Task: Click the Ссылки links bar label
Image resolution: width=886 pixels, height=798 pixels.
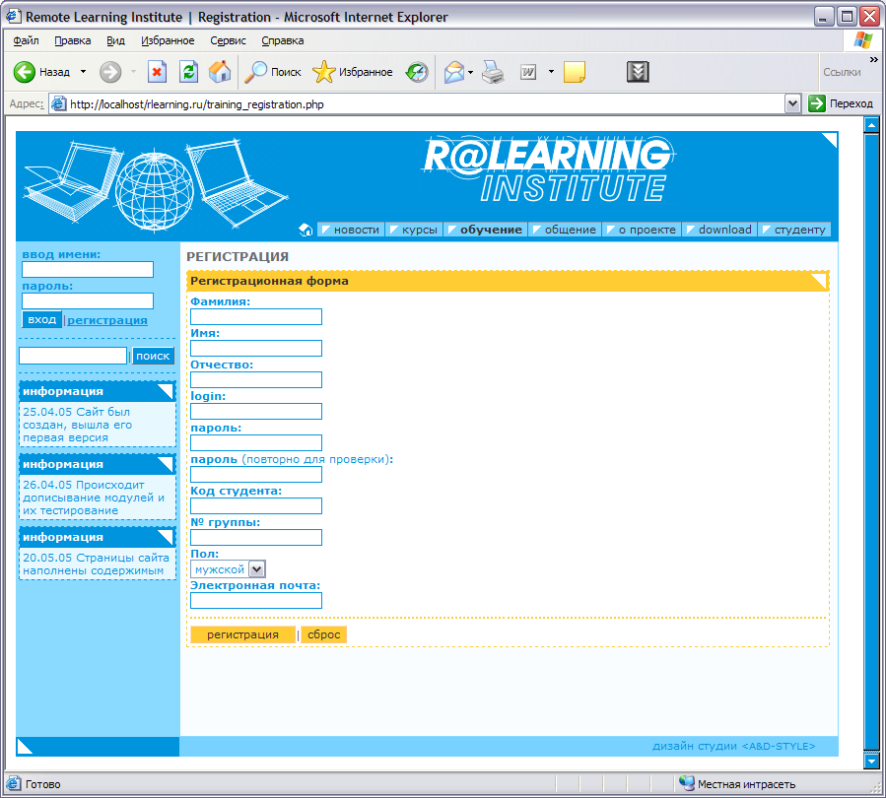Action: pyautogui.click(x=842, y=72)
